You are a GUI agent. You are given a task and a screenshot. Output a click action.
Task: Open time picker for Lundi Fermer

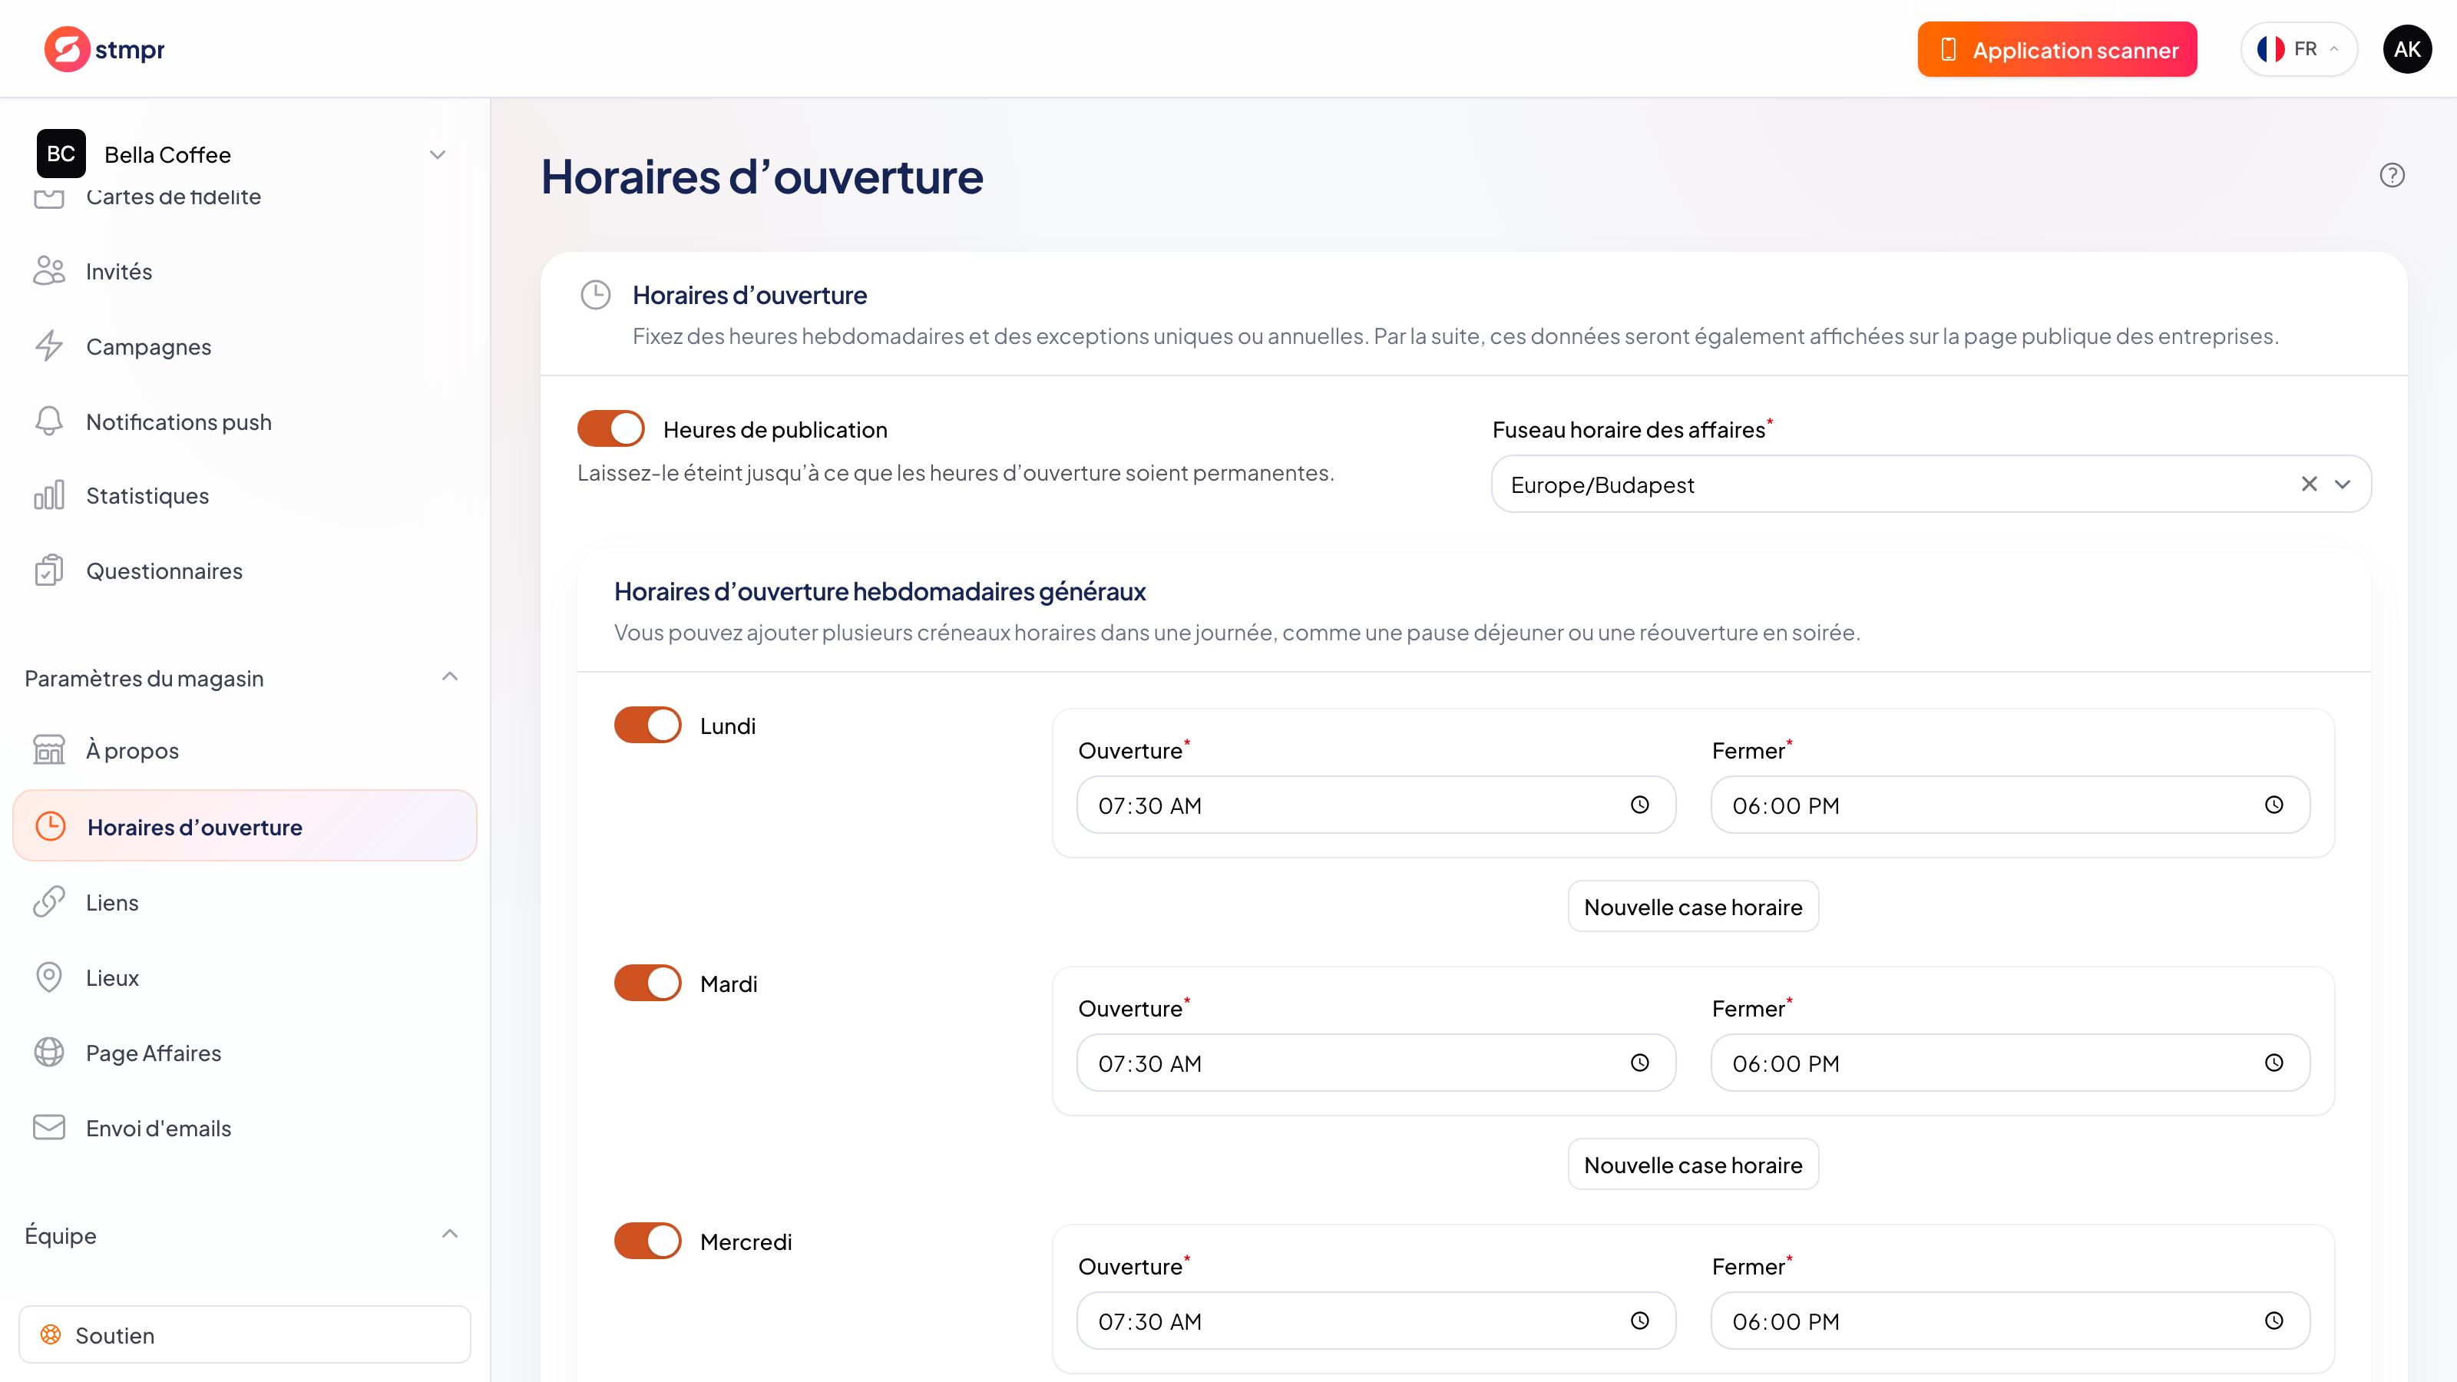pyautogui.click(x=2273, y=805)
